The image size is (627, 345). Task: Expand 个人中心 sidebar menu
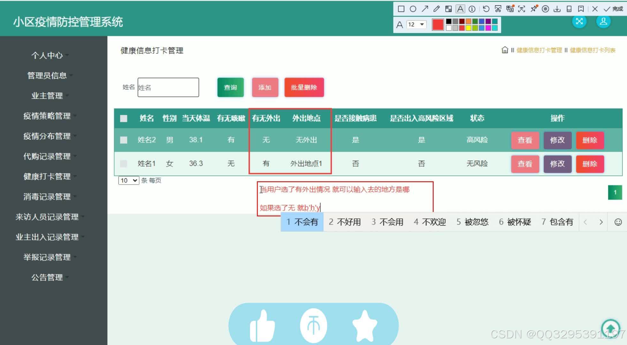point(47,55)
